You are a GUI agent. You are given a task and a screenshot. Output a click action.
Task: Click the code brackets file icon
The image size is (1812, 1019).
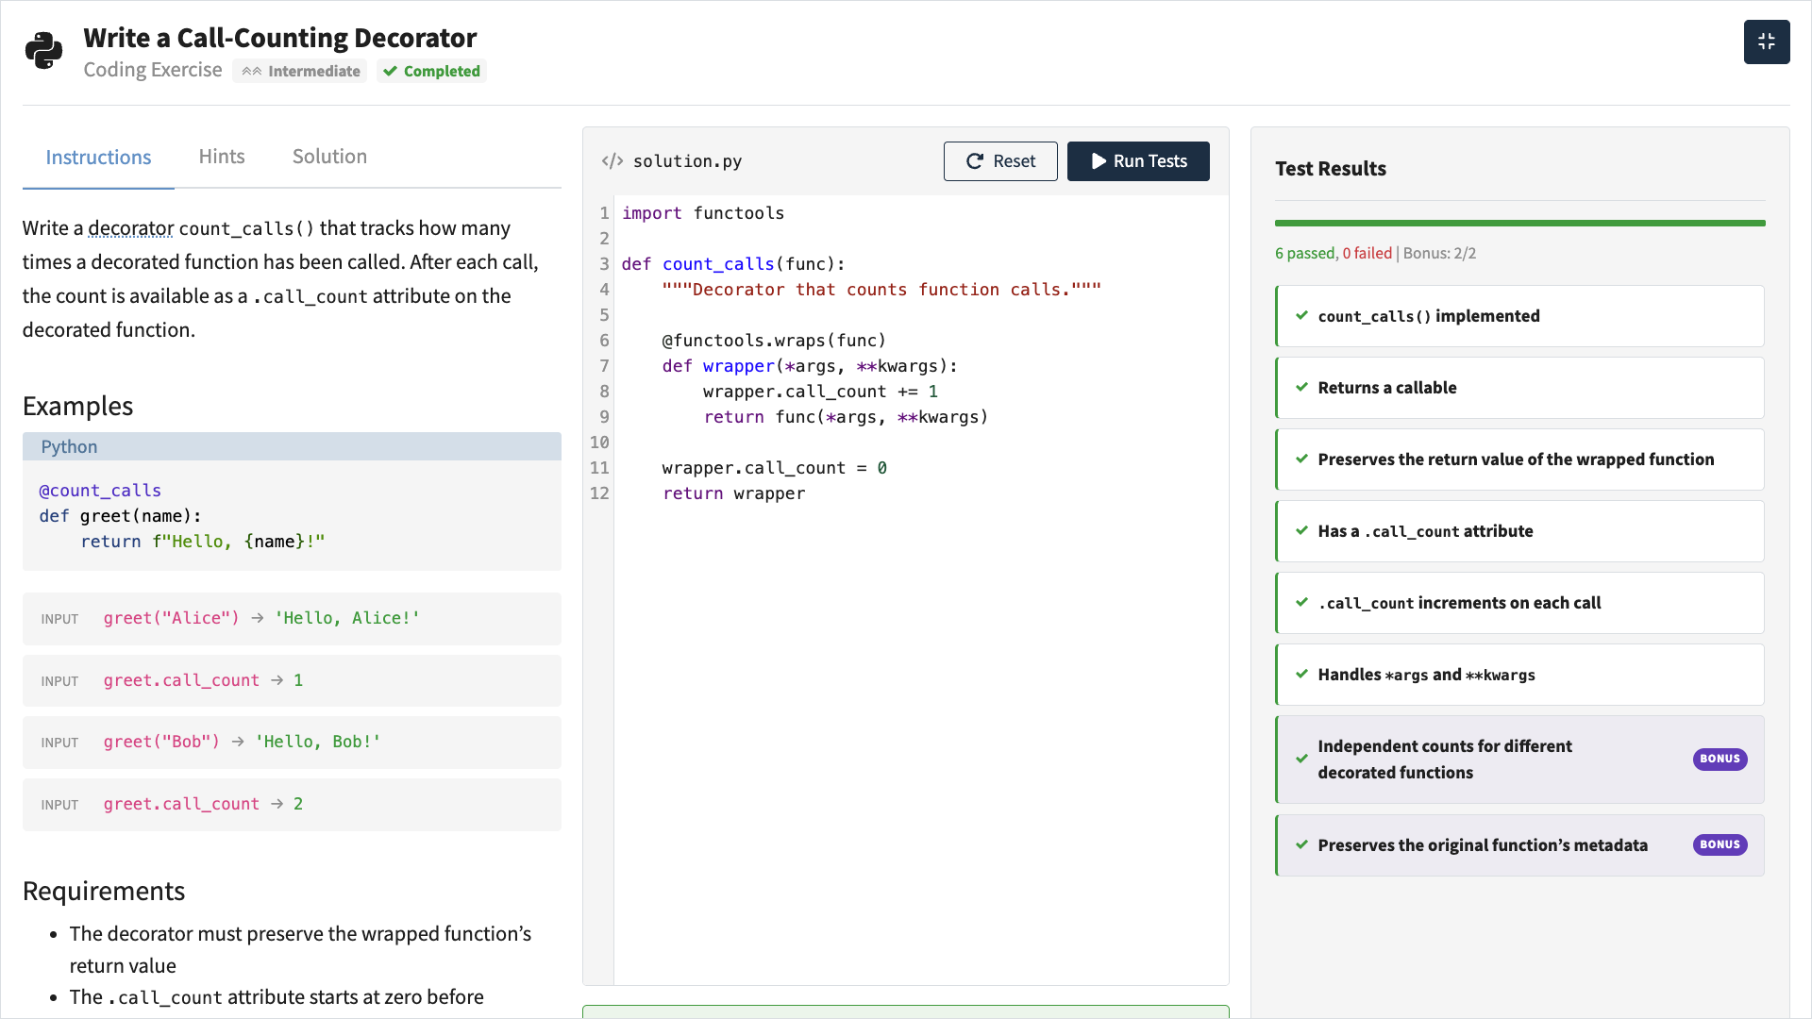point(612,161)
